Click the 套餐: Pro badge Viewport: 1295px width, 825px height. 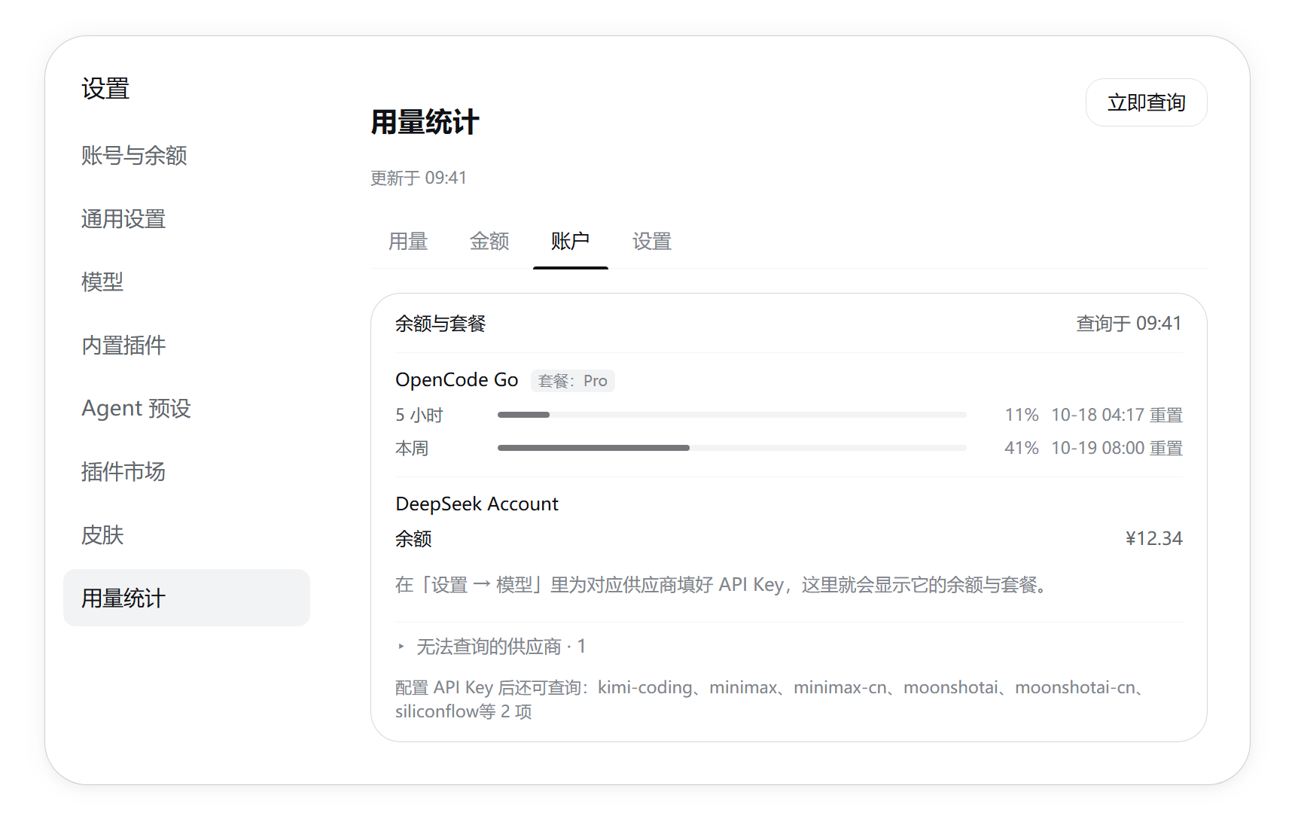[573, 381]
